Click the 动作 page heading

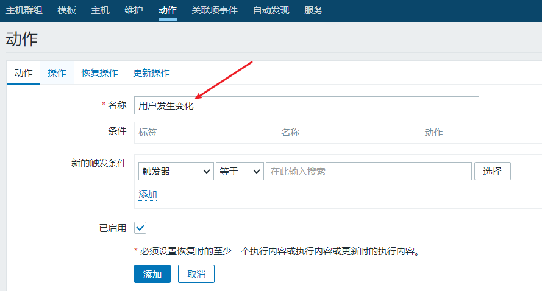(x=21, y=39)
